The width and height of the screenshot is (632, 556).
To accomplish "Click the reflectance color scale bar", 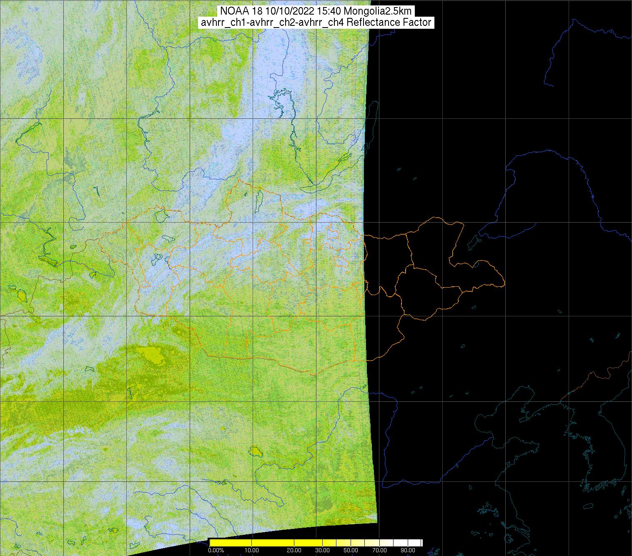I will click(316, 543).
